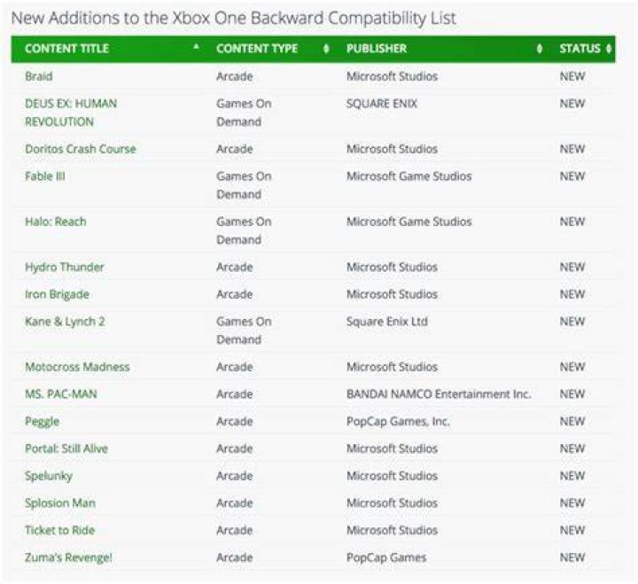Select PopCap Games cell in Zuma's row

(386, 557)
